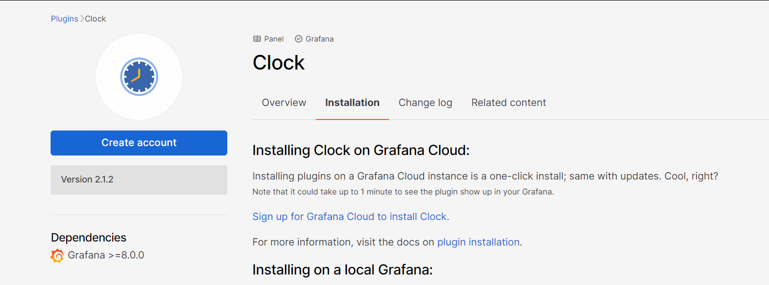Click the Installing on a local Grafana heading
Image resolution: width=769 pixels, height=285 pixels.
point(342,270)
